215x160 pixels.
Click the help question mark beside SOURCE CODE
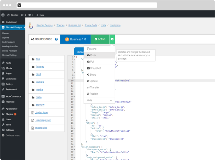[x=56, y=39]
